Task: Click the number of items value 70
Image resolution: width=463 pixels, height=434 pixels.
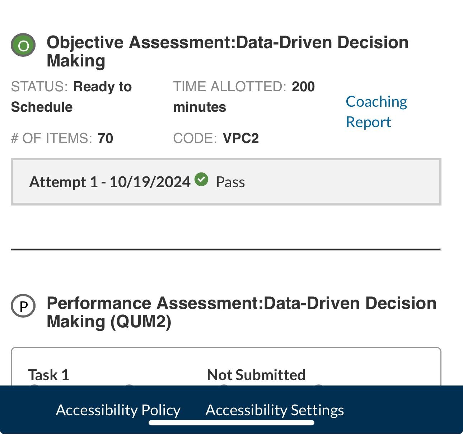Action: (105, 138)
